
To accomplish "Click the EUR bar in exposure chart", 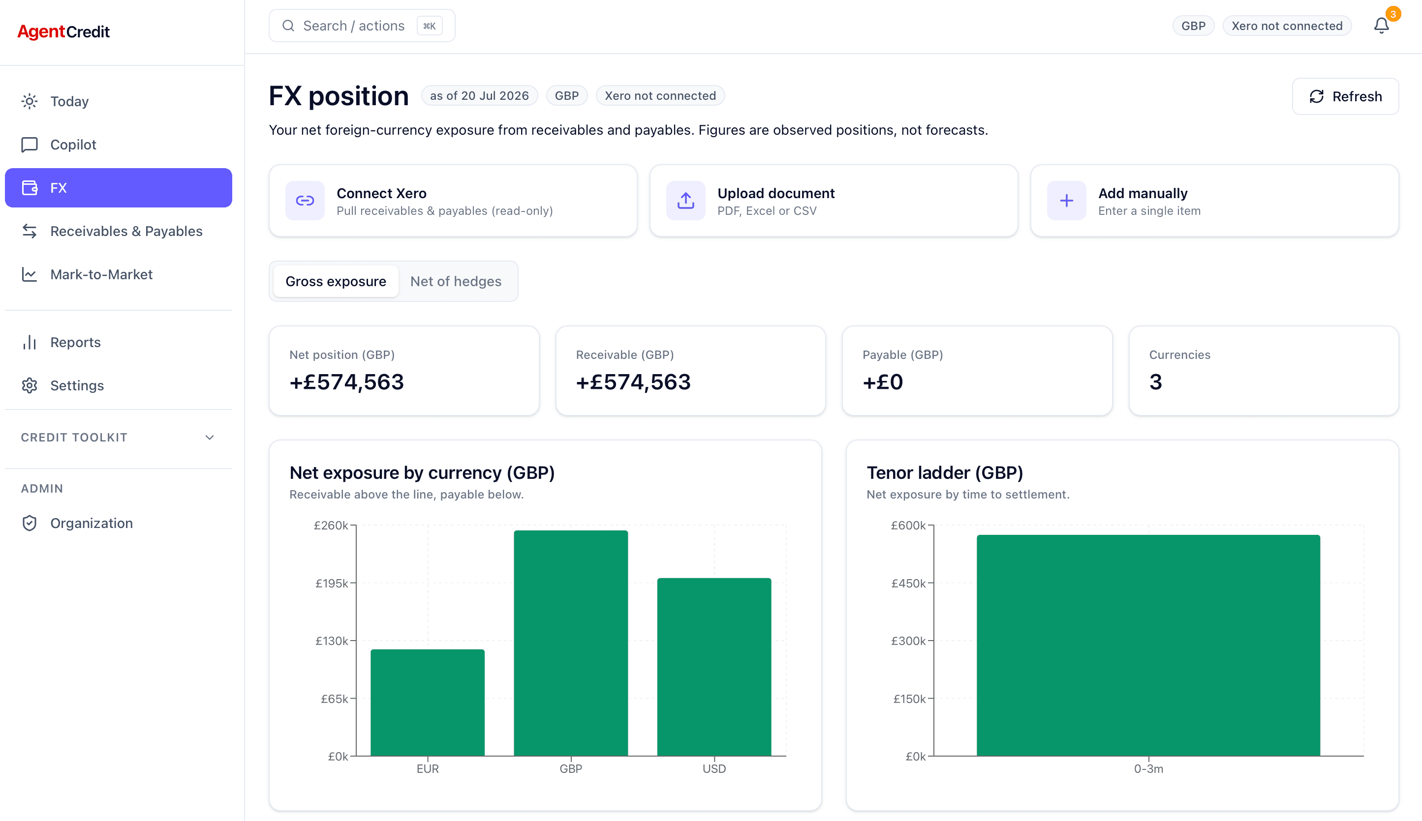I will tap(427, 703).
